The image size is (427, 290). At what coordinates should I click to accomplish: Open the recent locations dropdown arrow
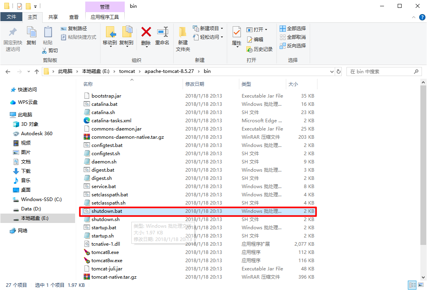tap(29, 71)
